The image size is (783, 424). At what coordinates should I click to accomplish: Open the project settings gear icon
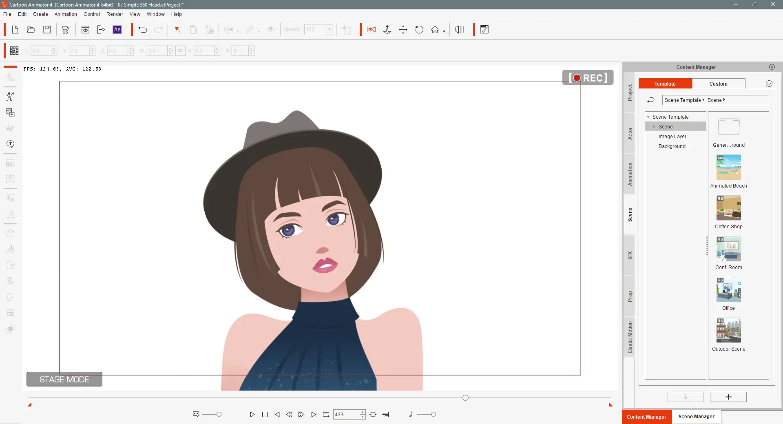coord(373,415)
